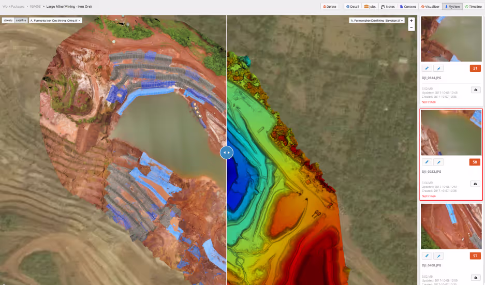Select the FlyView tab

tap(452, 7)
